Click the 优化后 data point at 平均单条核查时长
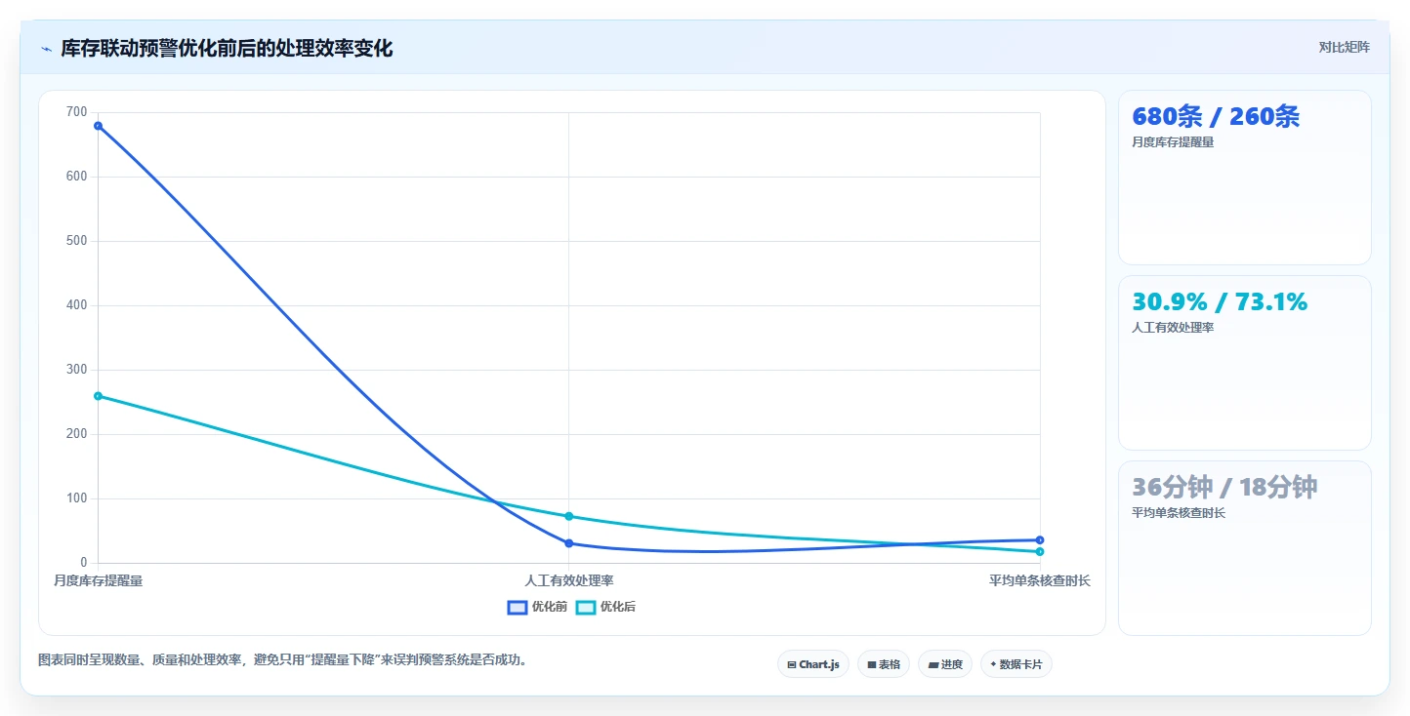 1040,552
